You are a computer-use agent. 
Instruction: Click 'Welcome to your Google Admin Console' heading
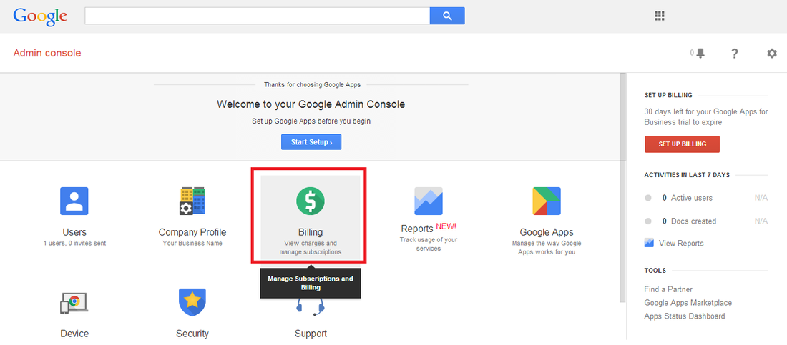pyautogui.click(x=311, y=104)
